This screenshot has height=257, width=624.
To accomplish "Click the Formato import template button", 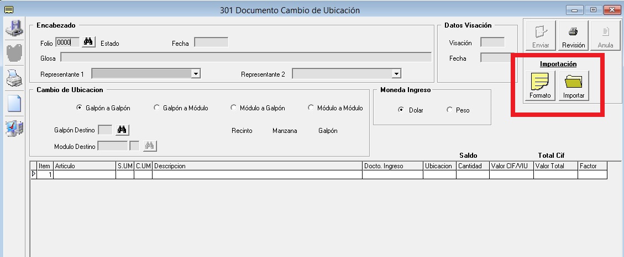I will 540,86.
